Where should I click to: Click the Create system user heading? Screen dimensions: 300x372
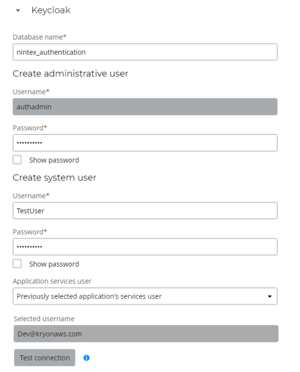coord(54,178)
